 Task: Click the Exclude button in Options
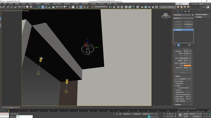(x=183, y=79)
